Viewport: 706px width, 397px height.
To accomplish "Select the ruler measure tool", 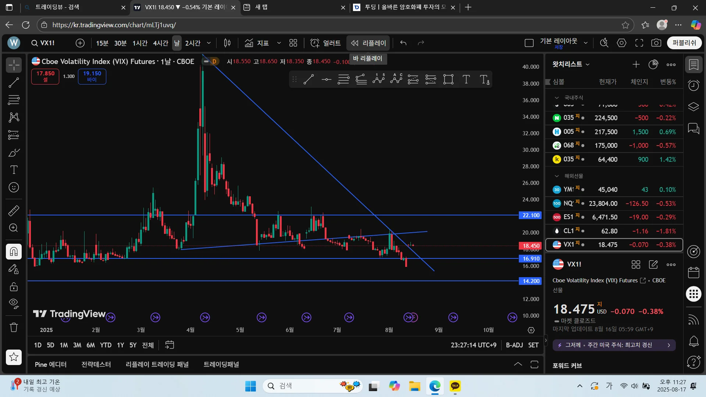I will [14, 211].
